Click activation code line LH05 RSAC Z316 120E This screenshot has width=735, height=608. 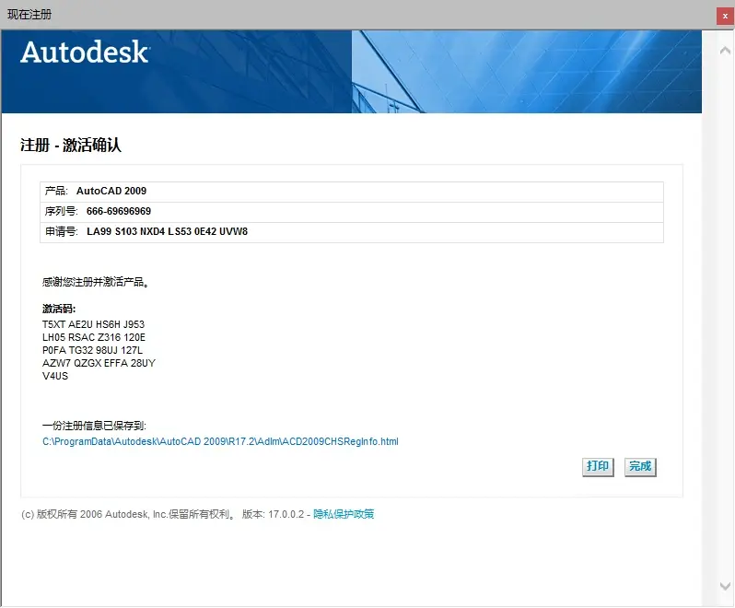[x=94, y=337]
